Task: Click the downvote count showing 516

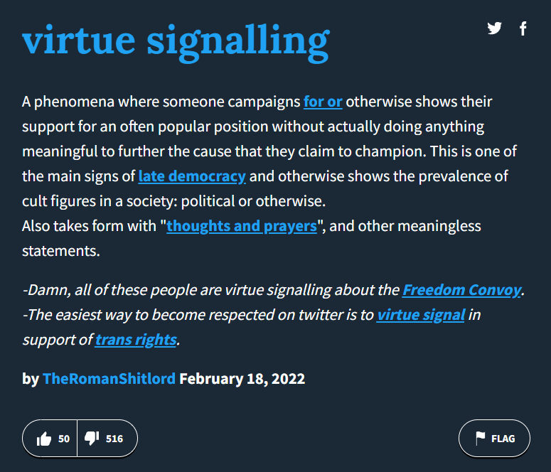Action: coord(114,439)
